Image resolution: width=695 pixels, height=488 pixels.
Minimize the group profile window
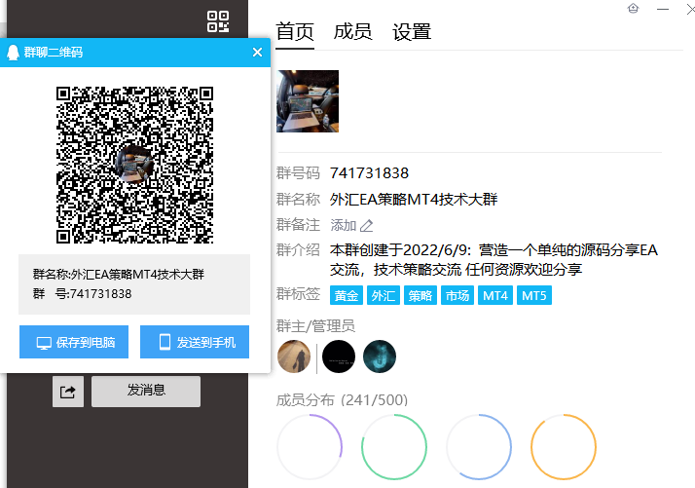663,9
